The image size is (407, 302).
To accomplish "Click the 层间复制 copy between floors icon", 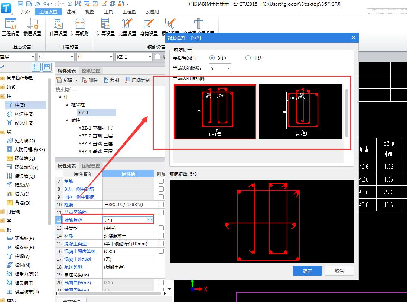I will coord(127,80).
